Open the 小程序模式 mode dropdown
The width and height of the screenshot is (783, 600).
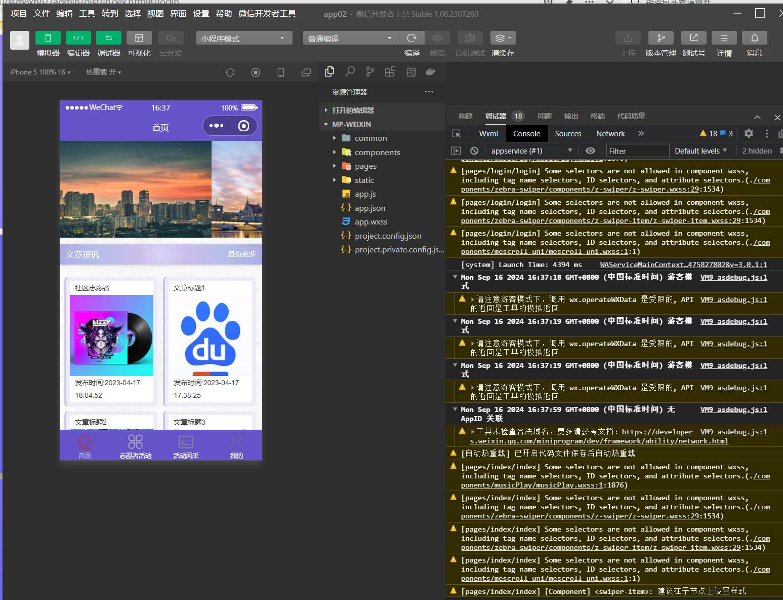point(244,38)
